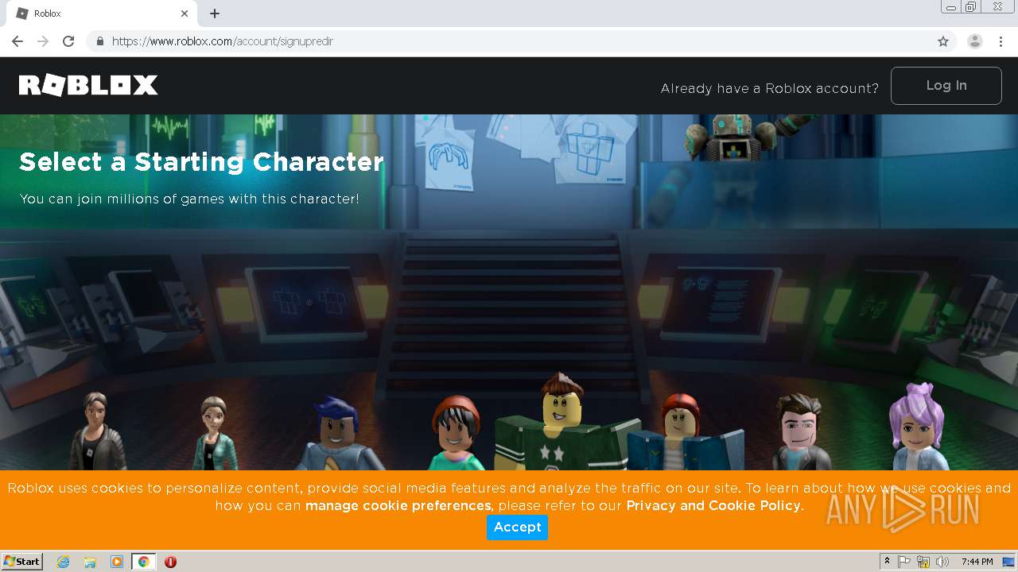The image size is (1018, 572).
Task: Click the Roblox logo in header
Action: [x=88, y=86]
